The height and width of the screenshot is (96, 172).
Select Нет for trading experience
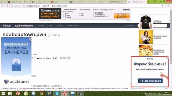click(80, 15)
